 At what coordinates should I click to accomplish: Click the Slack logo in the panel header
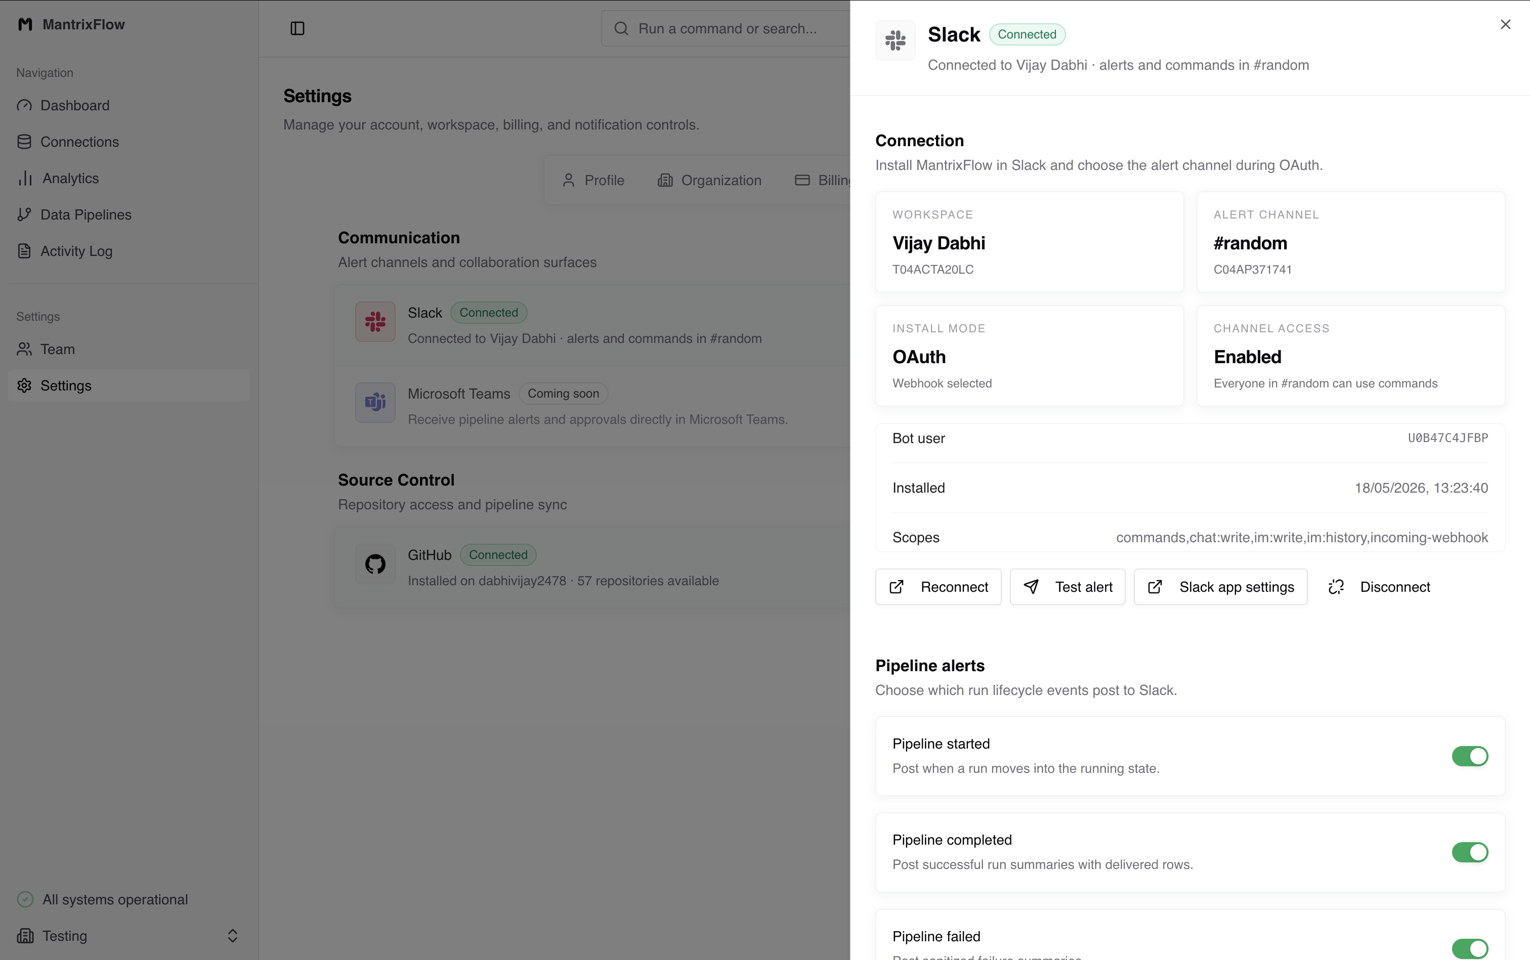[895, 40]
